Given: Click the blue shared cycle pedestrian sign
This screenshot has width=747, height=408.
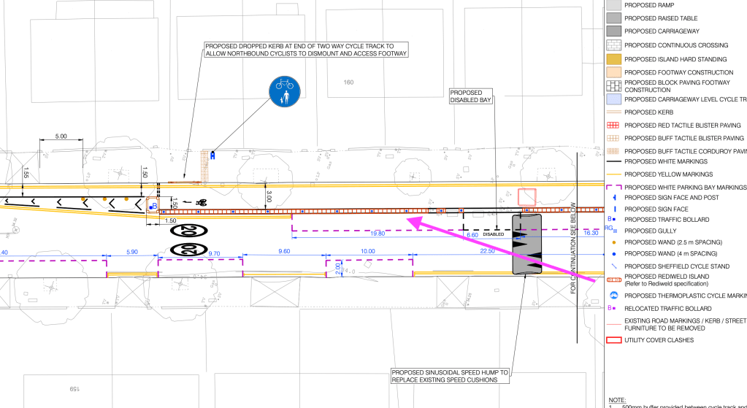Looking at the screenshot, I should (283, 91).
